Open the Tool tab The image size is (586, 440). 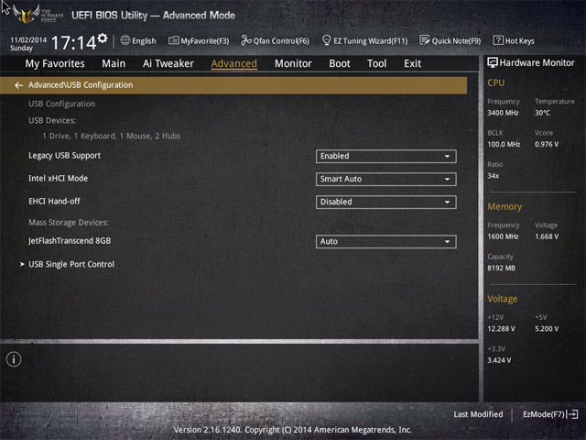(376, 63)
